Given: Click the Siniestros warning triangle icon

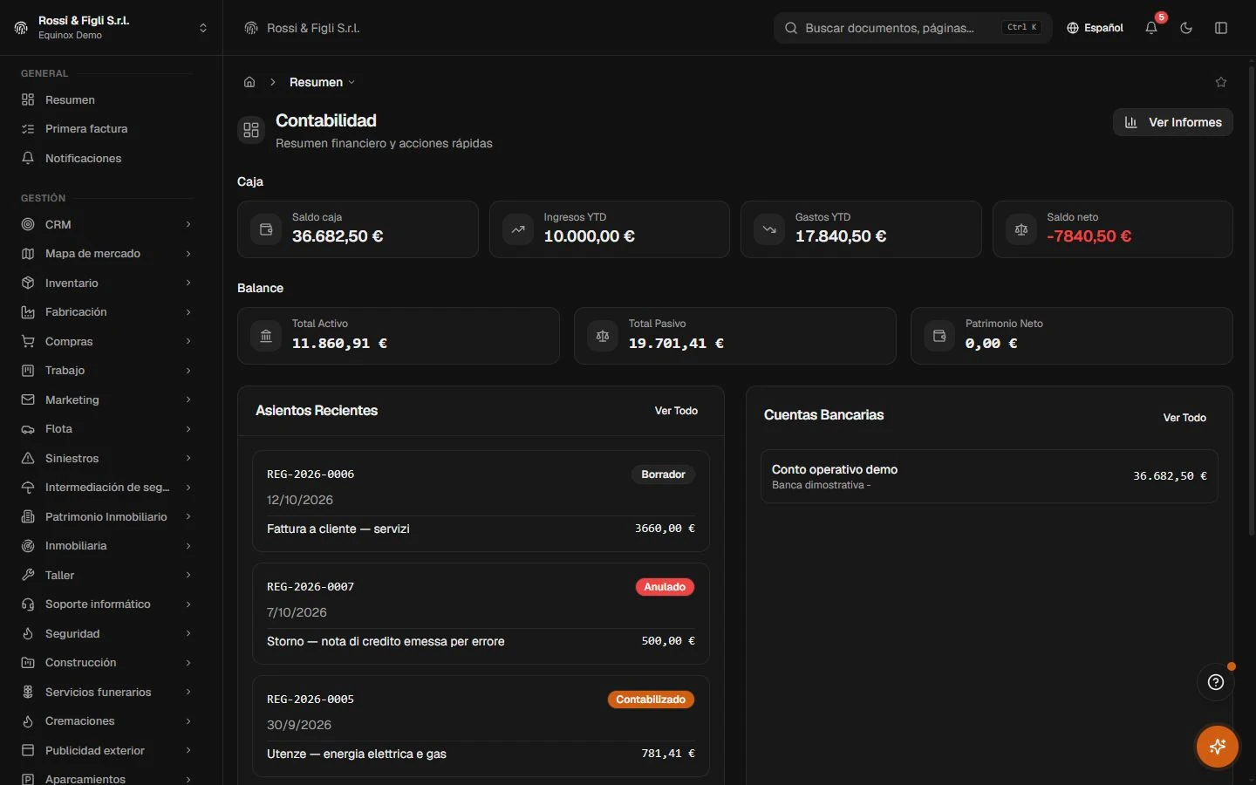Looking at the screenshot, I should pos(28,458).
